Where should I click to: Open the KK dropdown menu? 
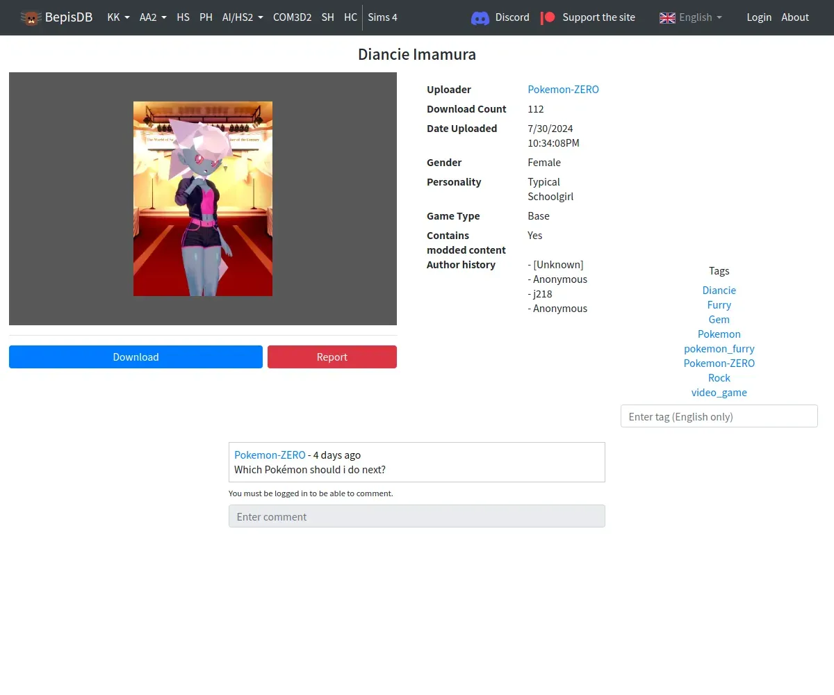tap(119, 17)
